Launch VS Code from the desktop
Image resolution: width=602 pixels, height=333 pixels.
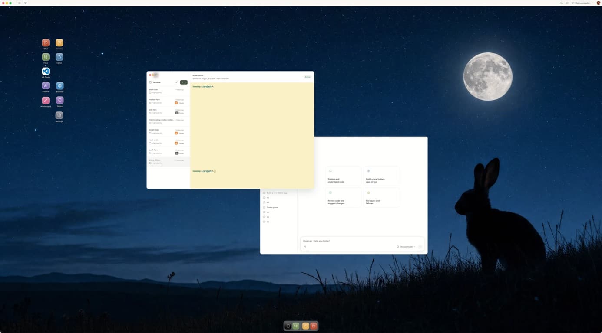coord(46,71)
